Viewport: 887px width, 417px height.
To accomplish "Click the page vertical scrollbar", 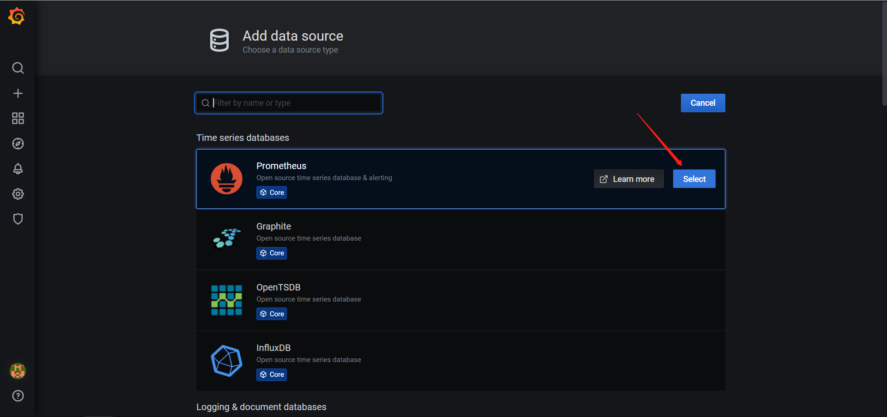I will [x=884, y=53].
